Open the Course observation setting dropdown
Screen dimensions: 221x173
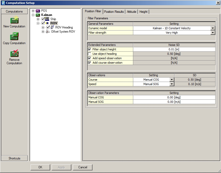(x=172, y=80)
